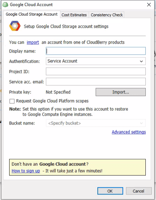Image resolution: width=156 pixels, height=200 pixels.
Task: Open the Service Account combo box
Action: 96,61
